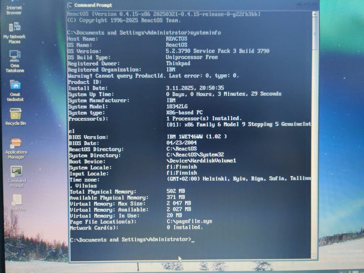Click the Command Prompt vertical scrollbar thumb

point(315,33)
